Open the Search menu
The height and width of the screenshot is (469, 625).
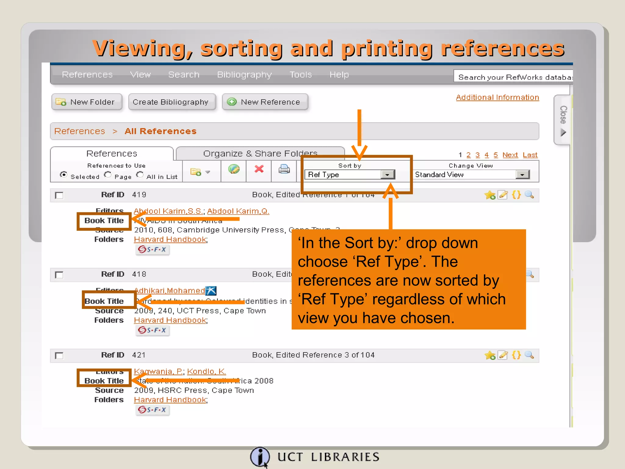(x=184, y=75)
